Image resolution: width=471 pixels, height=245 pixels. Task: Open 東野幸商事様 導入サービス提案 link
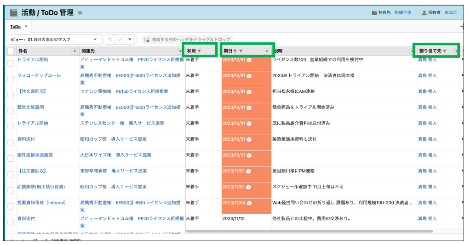[114, 171]
